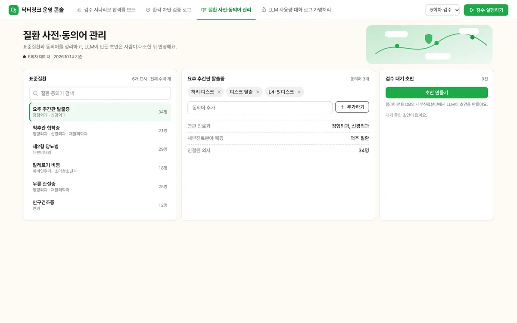Click the L4-5 디스크 chip label
Screen dimensions: 517x323
[x=281, y=92]
